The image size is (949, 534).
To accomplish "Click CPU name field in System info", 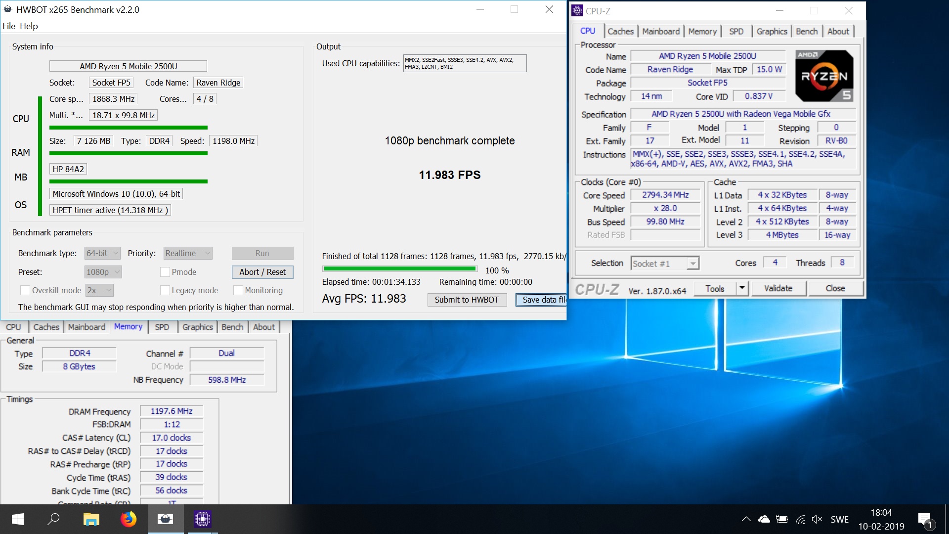I will pos(128,66).
